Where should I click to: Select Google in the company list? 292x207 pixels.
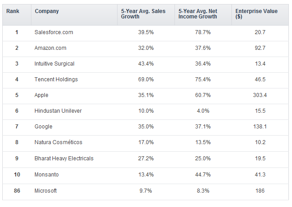point(44,127)
